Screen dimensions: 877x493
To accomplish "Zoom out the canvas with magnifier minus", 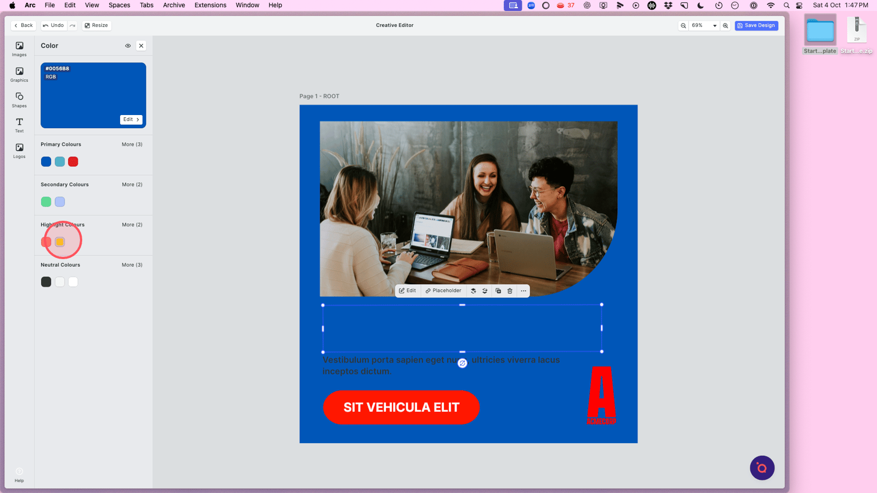I will (x=683, y=26).
